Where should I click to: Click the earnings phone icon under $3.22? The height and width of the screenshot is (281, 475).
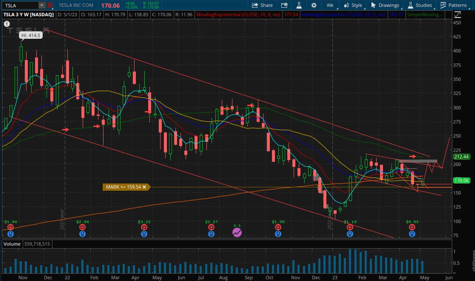click(x=144, y=227)
